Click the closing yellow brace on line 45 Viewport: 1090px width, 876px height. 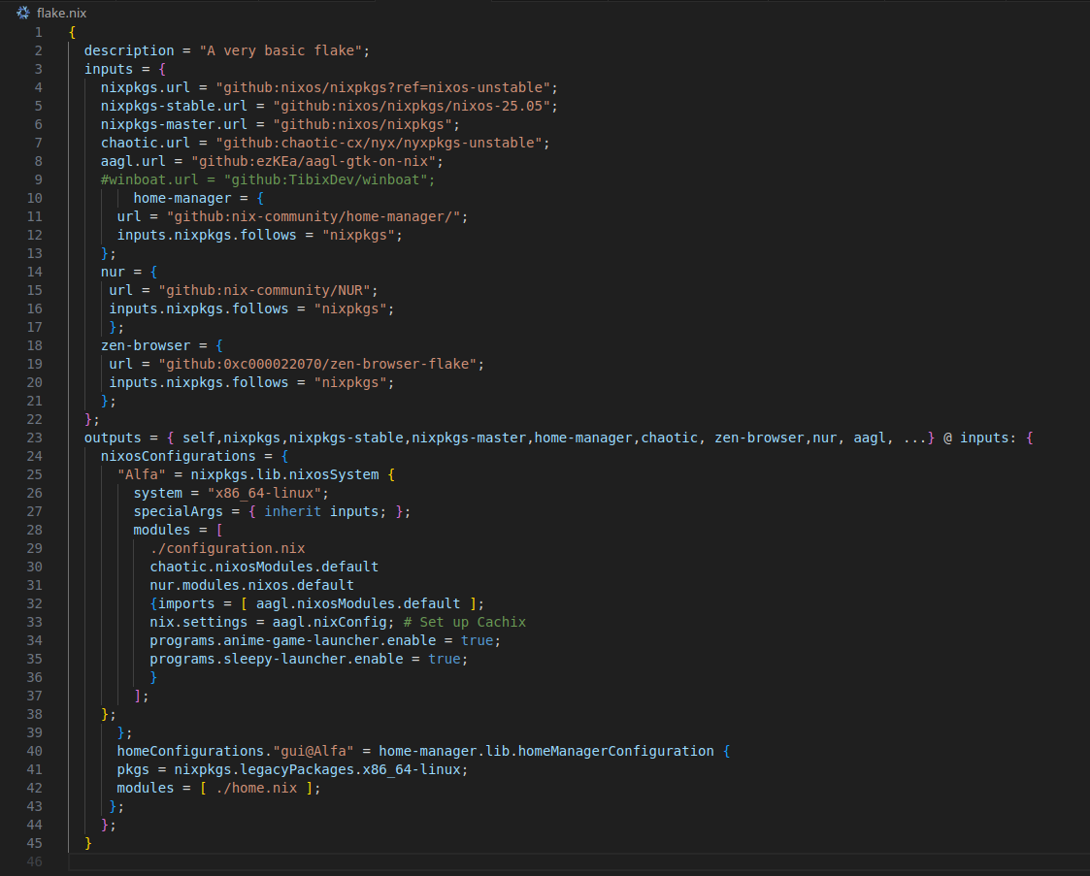(88, 843)
